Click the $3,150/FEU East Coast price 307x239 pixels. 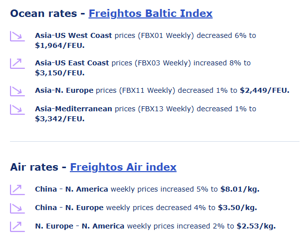pyautogui.click(x=59, y=72)
